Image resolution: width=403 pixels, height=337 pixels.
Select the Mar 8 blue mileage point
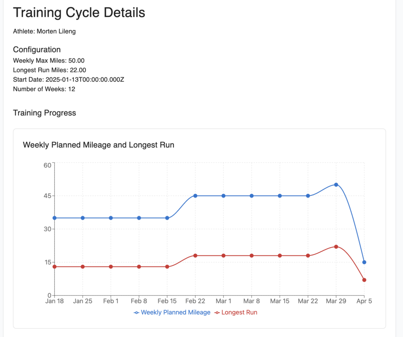point(251,196)
